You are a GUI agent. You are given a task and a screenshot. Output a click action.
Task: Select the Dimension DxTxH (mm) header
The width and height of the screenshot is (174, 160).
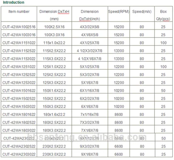(54, 15)
